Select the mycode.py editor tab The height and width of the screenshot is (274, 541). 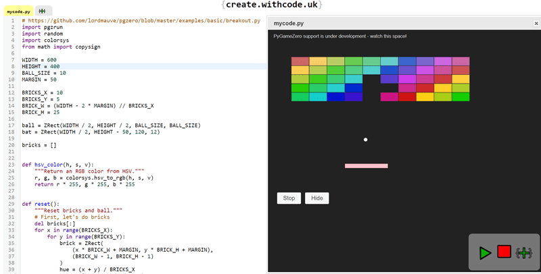pos(19,11)
